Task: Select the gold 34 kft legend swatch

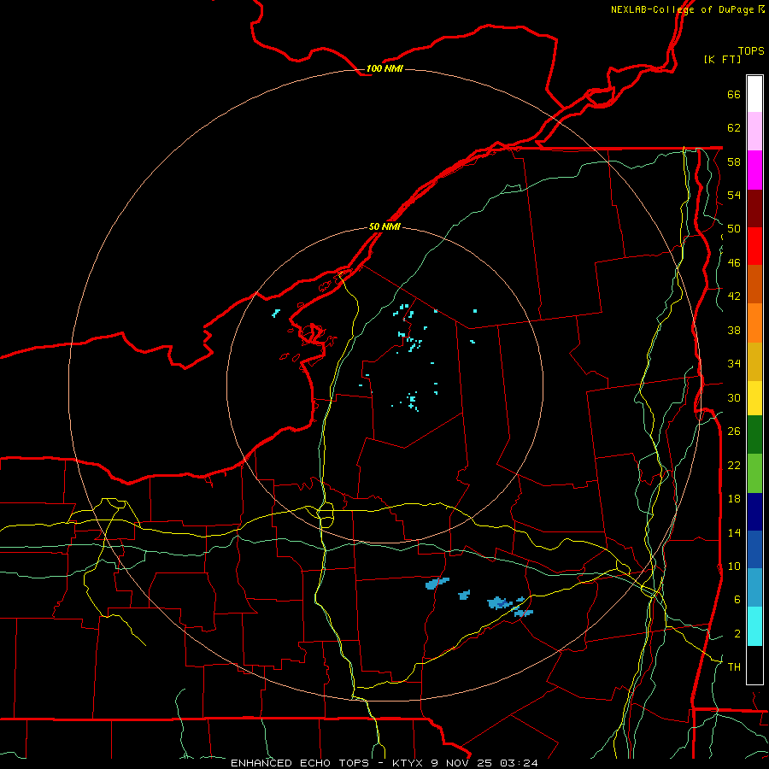Action: coord(754,361)
